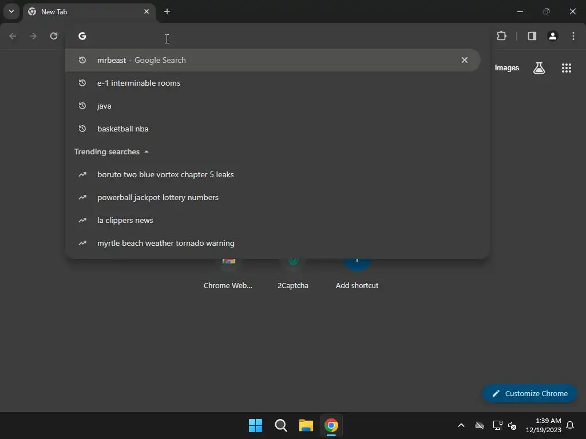Open the notifications bell icon
Screen dimensions: 586x439
[x=570, y=425]
